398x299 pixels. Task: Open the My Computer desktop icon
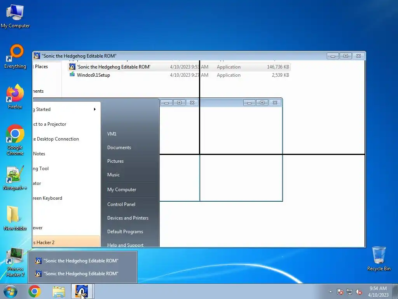coord(15,16)
